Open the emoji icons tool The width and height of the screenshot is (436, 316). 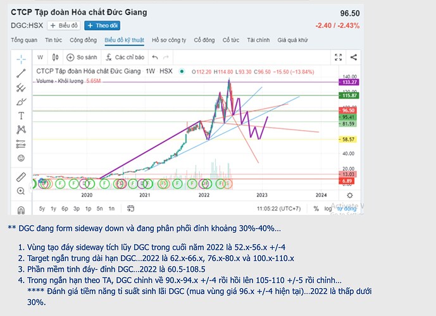pyautogui.click(x=21, y=158)
